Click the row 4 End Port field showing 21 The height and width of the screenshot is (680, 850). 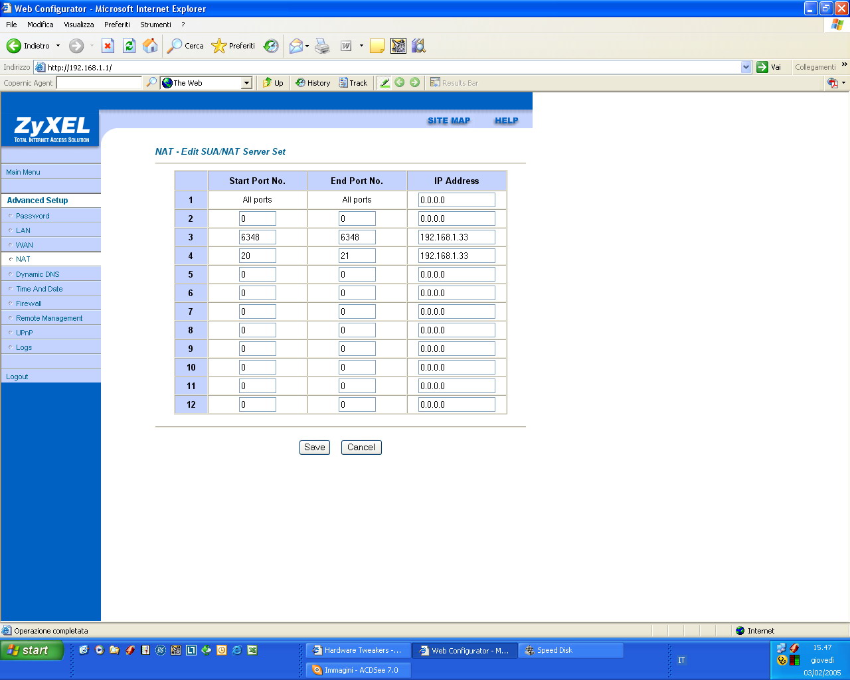[357, 256]
